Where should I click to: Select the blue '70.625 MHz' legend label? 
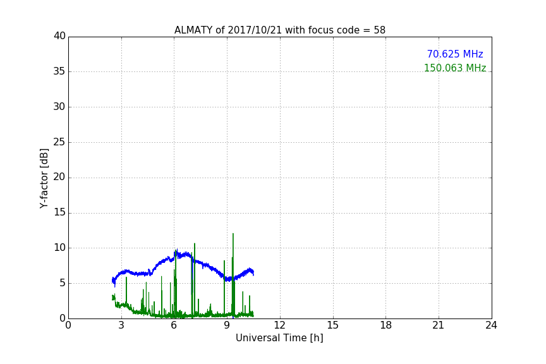[x=455, y=54]
